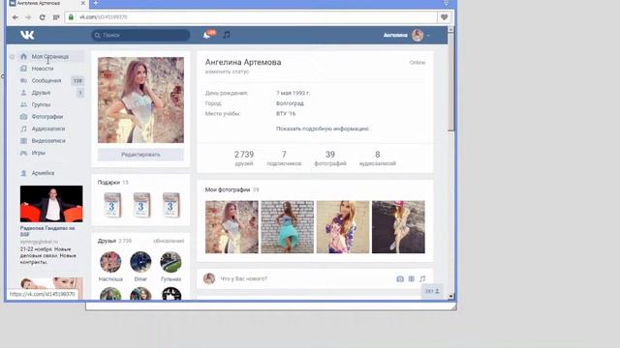Click the news icon beside Новости
Viewport: 620px width, 348px height.
tap(23, 69)
